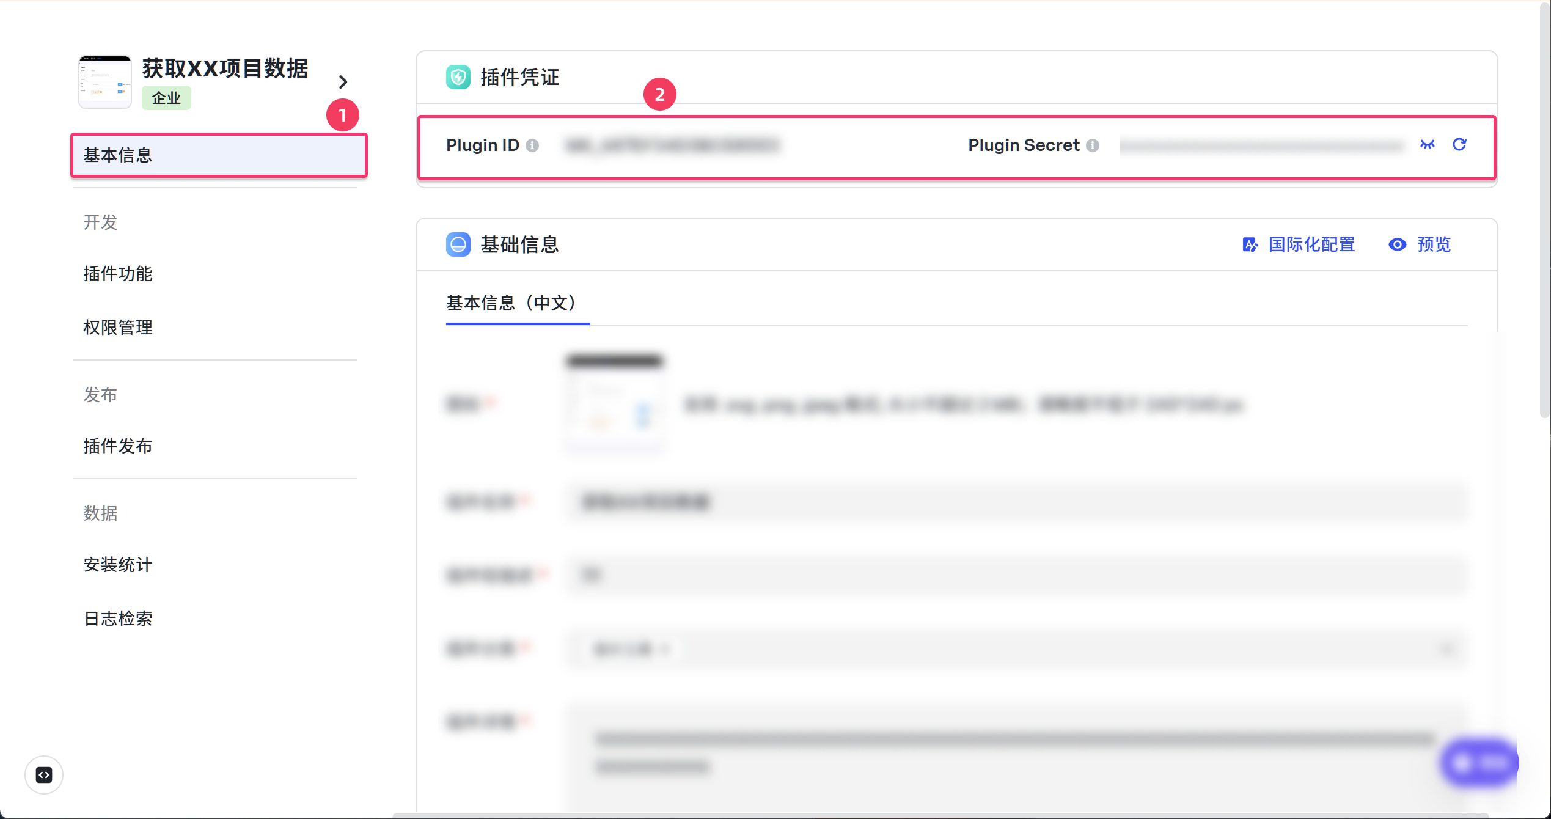The height and width of the screenshot is (819, 1551).
Task: Click the 基础信息 section icon
Action: (x=458, y=244)
